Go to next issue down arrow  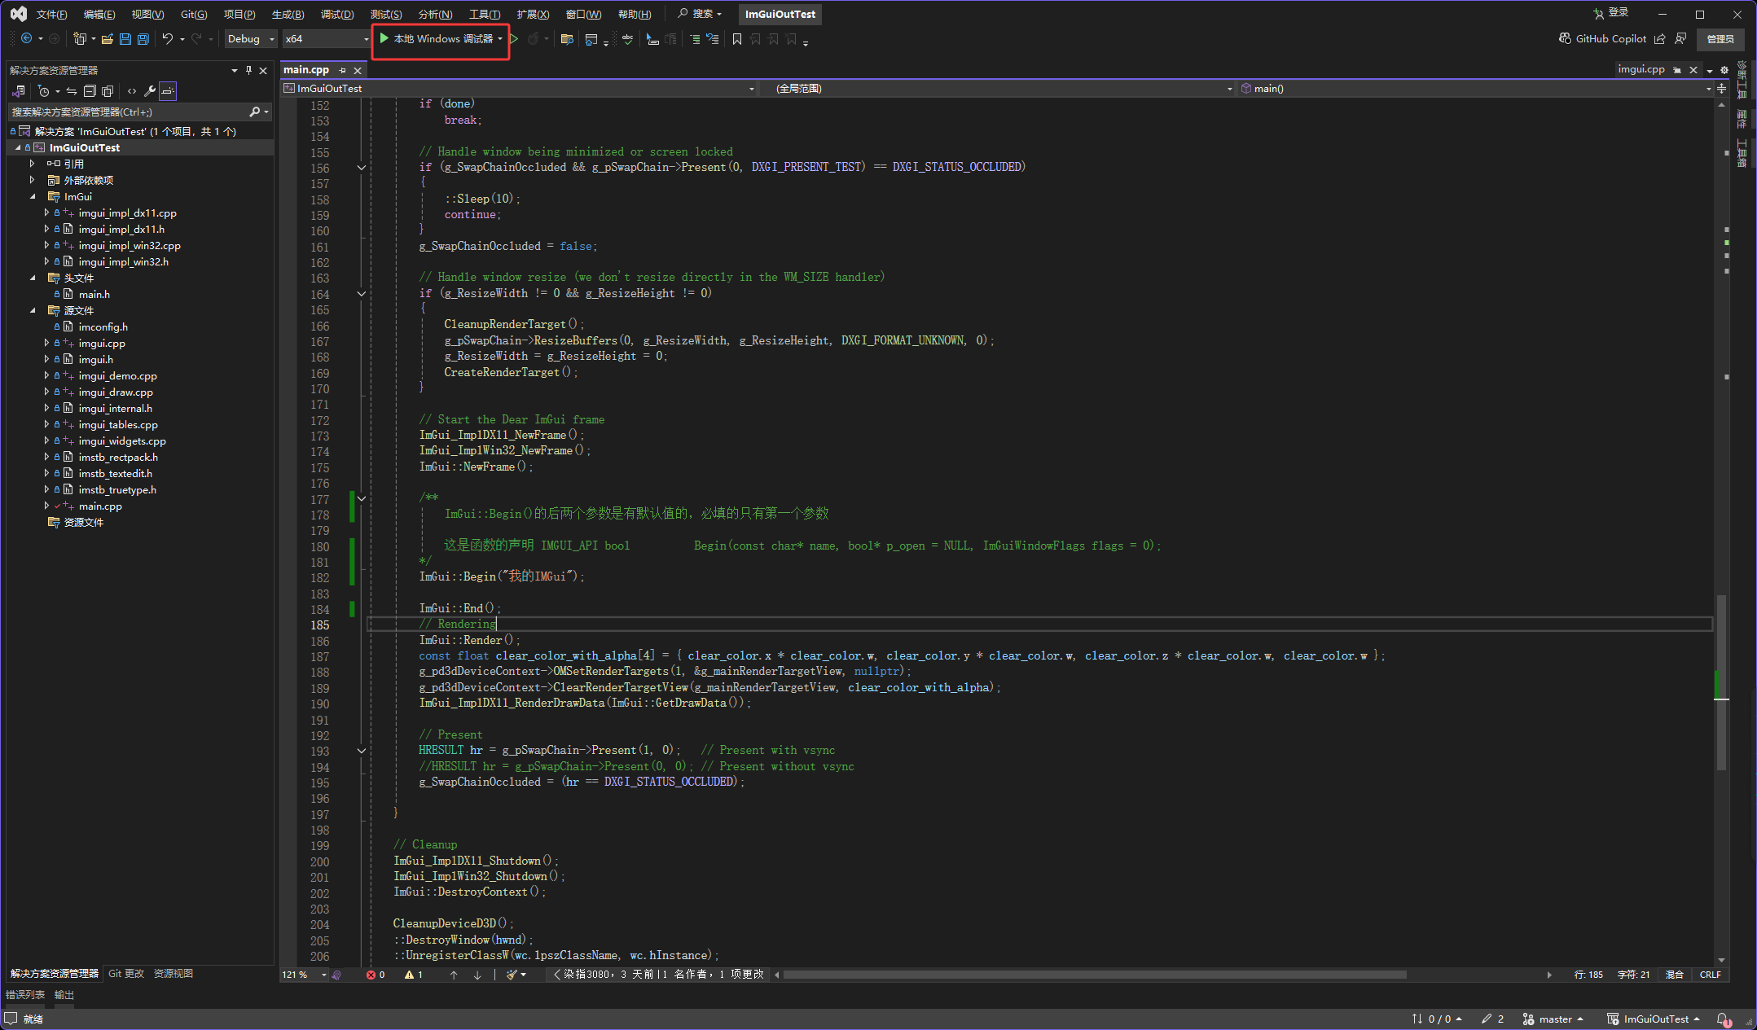477,975
